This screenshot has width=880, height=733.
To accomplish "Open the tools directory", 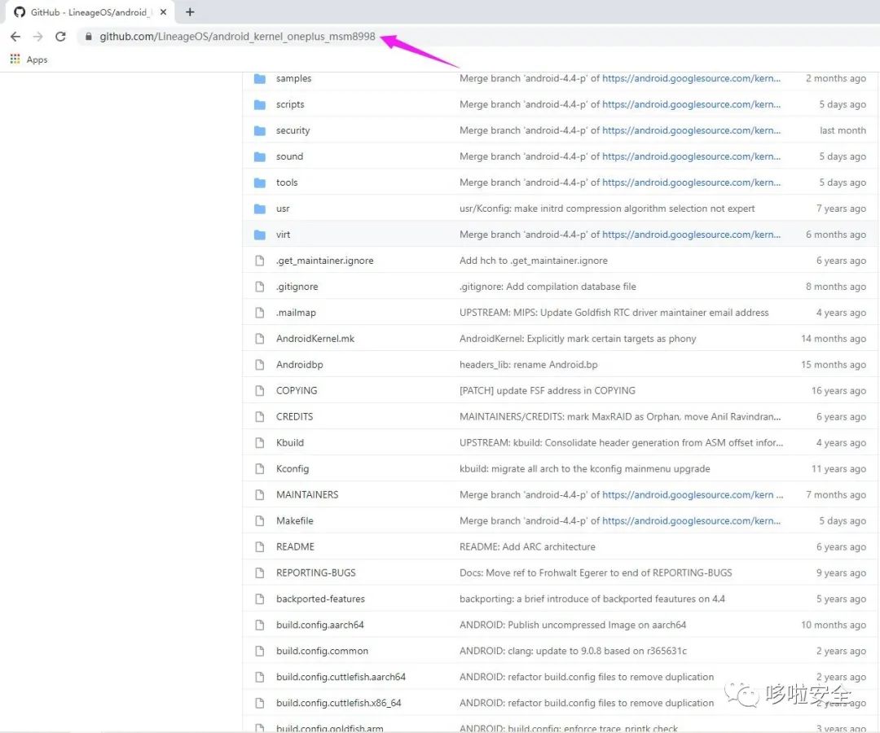I will 287,182.
